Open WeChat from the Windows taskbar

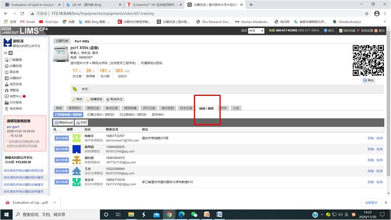(194, 215)
